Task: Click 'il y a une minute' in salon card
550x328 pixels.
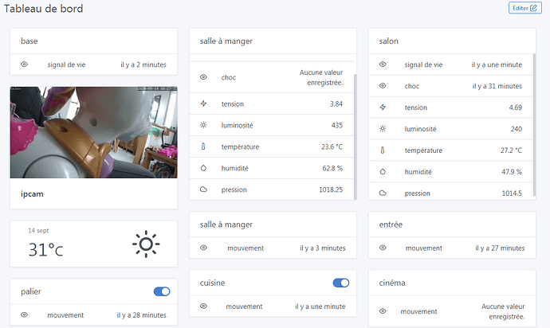Action: tap(497, 64)
